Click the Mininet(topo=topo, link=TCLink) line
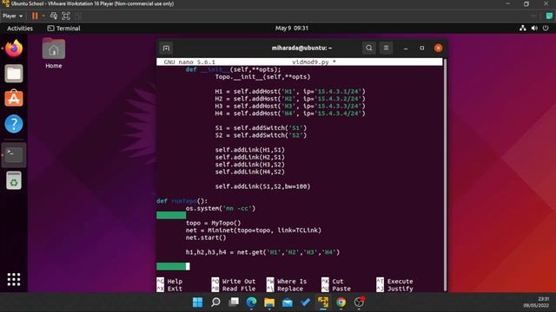Image resolution: width=556 pixels, height=312 pixels. click(x=254, y=231)
